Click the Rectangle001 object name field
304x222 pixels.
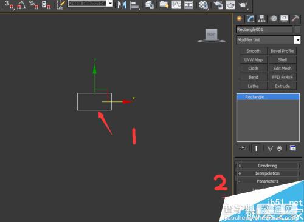264,30
